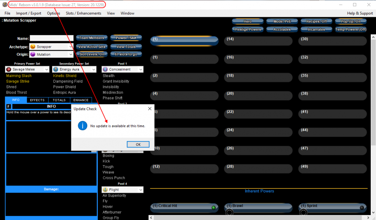Click the Energy Aura power set icon
This screenshot has height=220, width=376.
coord(56,69)
